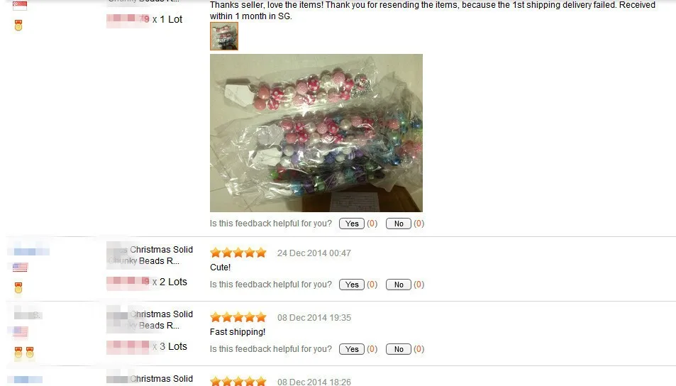Click the US flag beside the 'Cute!' review

[20, 268]
